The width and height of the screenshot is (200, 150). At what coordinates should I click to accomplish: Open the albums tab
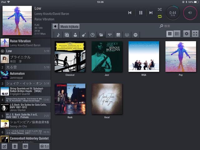(x=67, y=35)
